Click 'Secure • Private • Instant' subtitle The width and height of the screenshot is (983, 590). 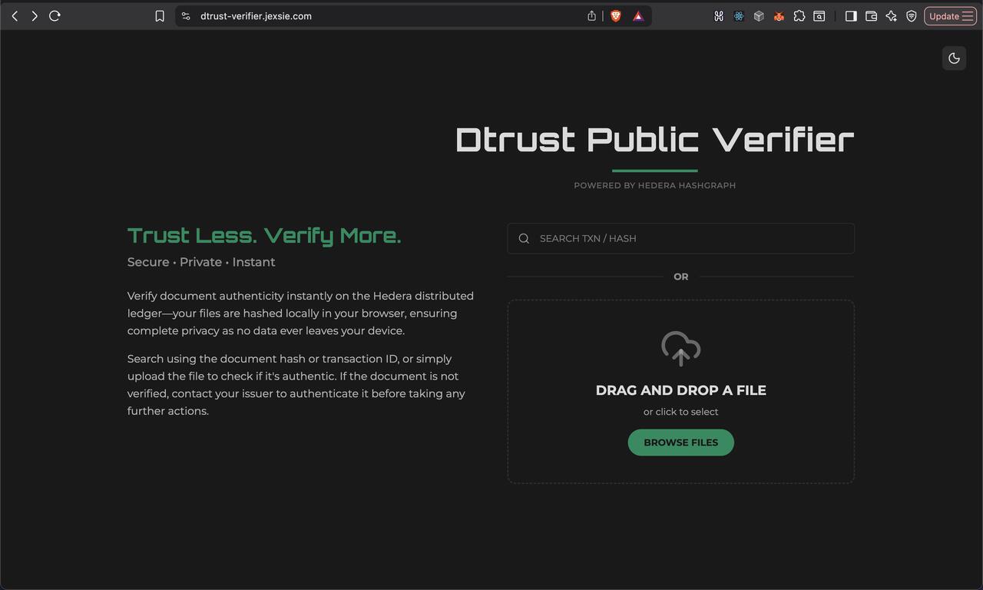pyautogui.click(x=201, y=262)
